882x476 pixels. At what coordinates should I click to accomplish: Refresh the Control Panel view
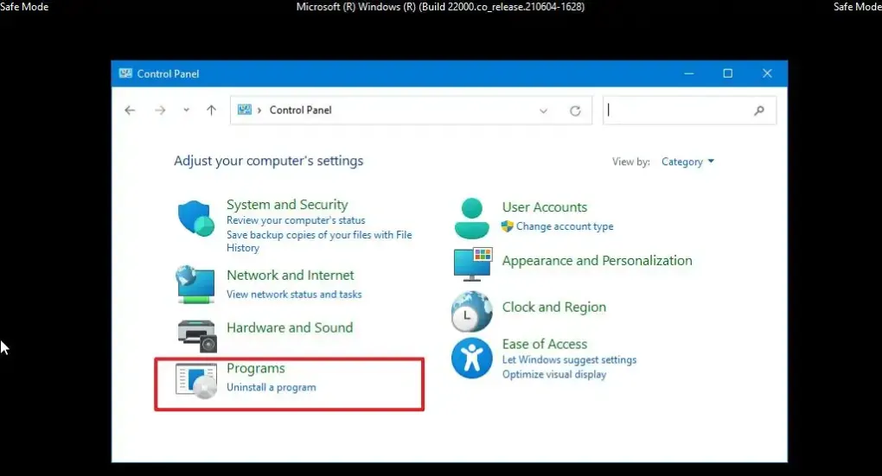click(x=575, y=111)
